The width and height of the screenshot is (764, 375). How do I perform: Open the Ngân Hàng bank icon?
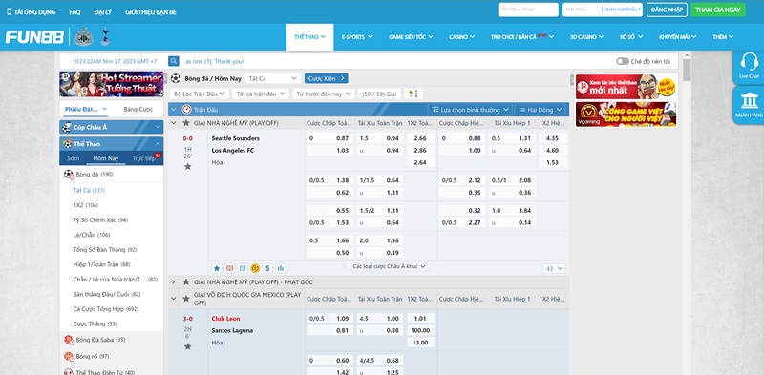pos(749,101)
